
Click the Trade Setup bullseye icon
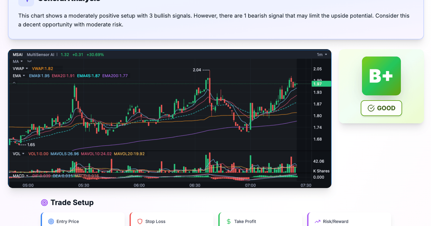point(44,202)
